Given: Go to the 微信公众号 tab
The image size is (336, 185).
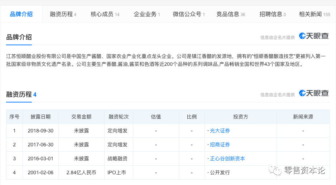Looking at the screenshot, I should click(189, 14).
